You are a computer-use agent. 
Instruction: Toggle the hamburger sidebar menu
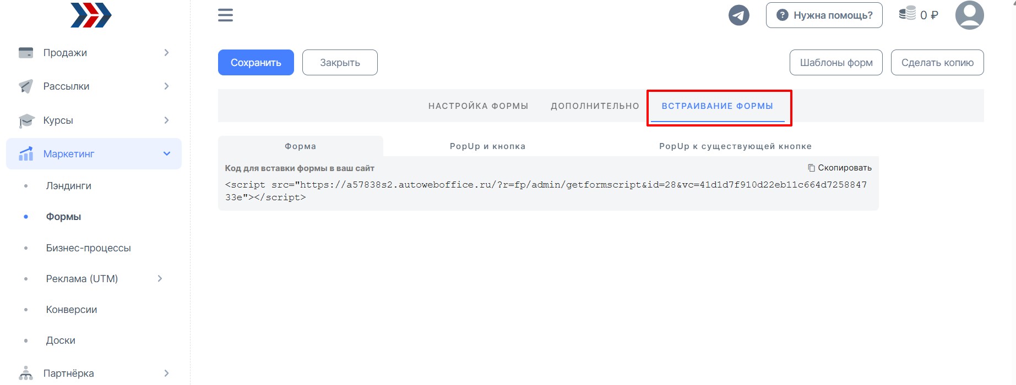pyautogui.click(x=225, y=15)
